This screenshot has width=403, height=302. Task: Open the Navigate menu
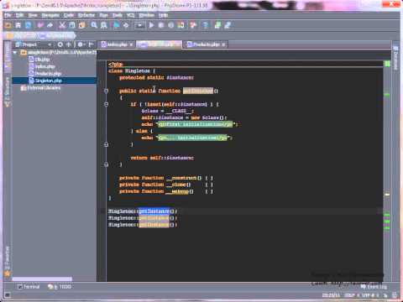50,15
